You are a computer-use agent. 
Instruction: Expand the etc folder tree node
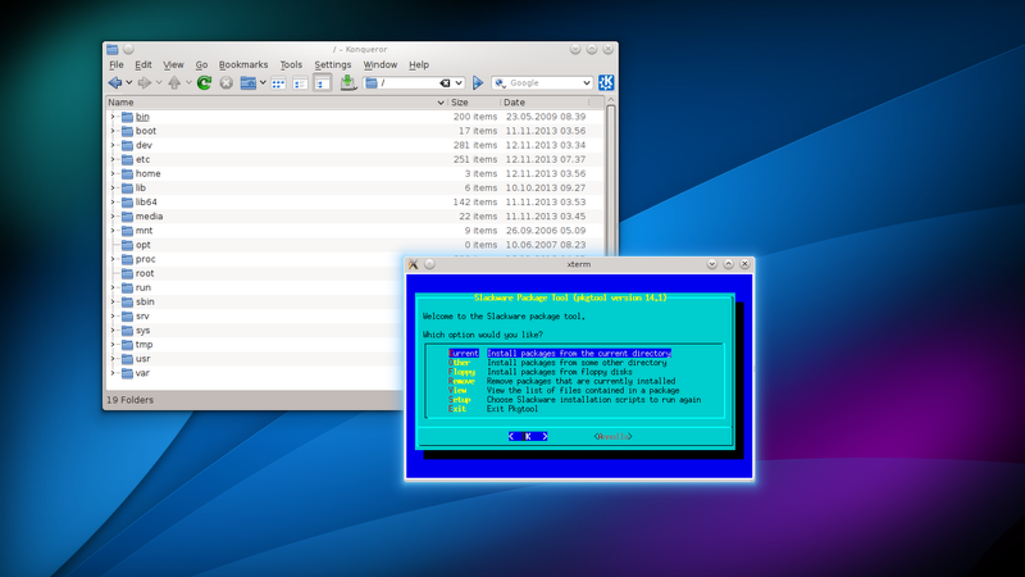(113, 160)
